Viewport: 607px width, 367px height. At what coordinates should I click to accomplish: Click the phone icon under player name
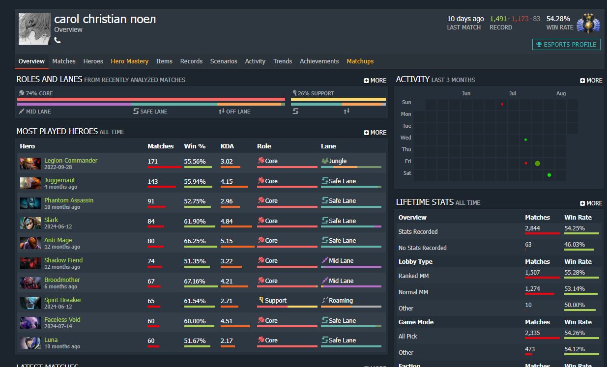point(58,40)
